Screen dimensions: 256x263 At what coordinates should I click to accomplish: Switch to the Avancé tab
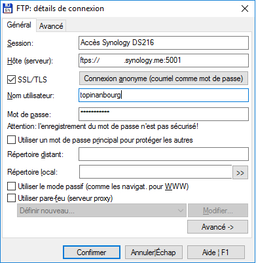pos(51,26)
